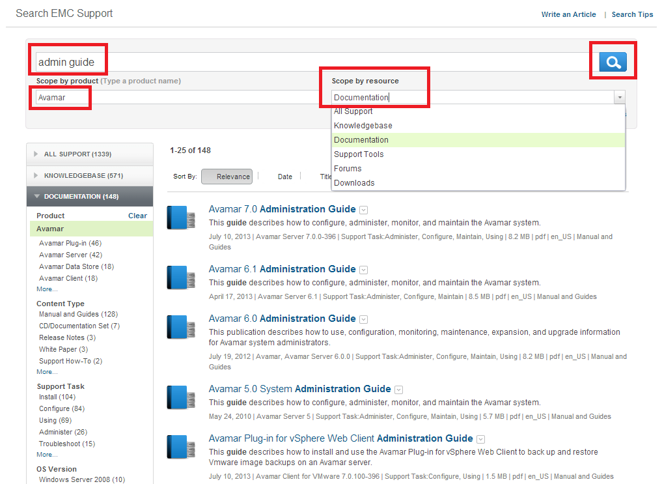Open Avamar 5.0 System Administration Guide result
This screenshot has width=662, height=484.
pos(300,389)
